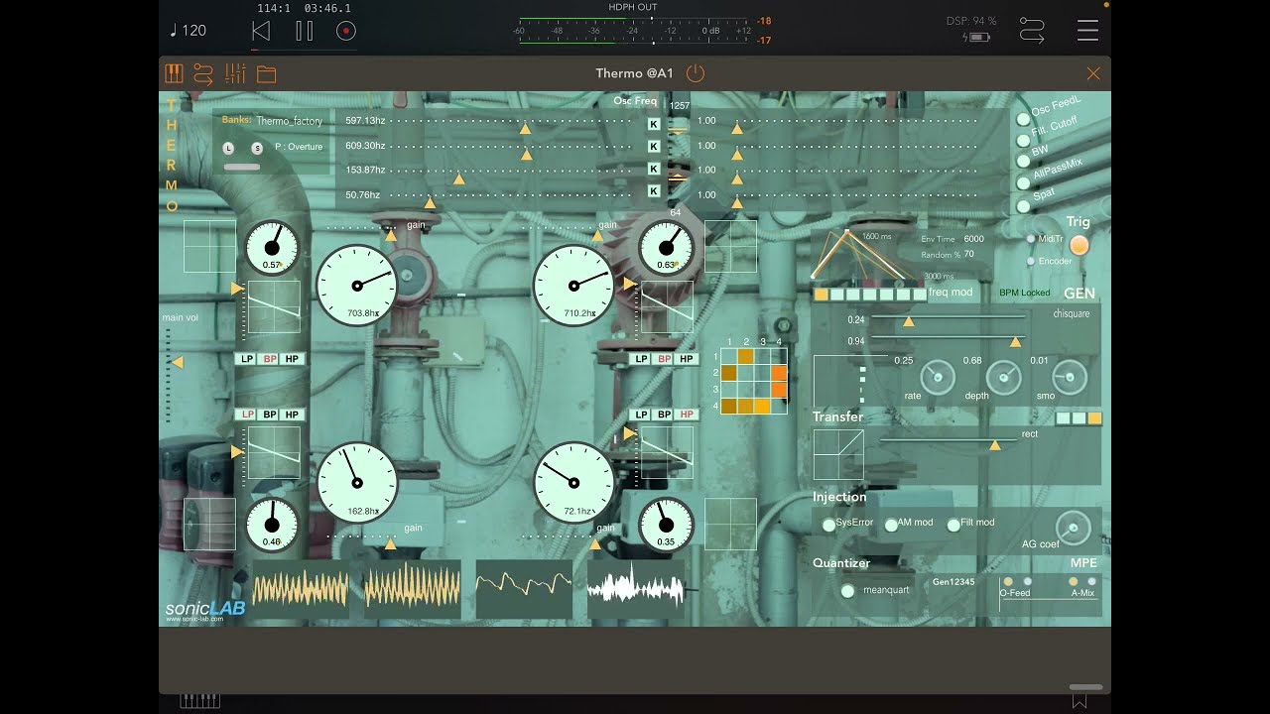Click the 0.24 slider handle in GEN

[908, 321]
